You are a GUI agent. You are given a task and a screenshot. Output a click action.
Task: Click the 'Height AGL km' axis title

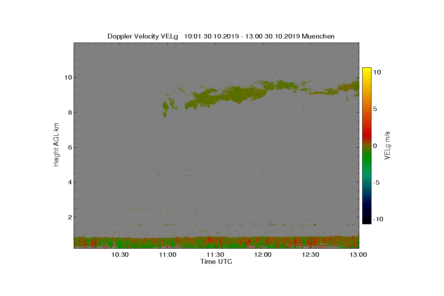click(x=56, y=145)
